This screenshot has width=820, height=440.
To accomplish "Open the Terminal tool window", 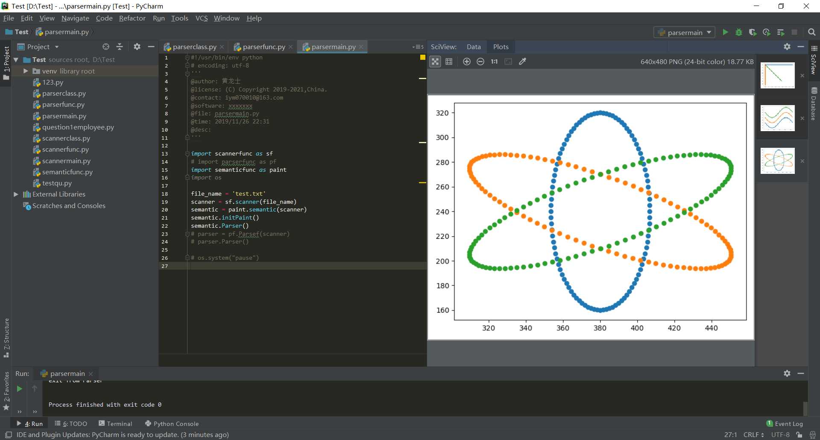I will tap(115, 424).
